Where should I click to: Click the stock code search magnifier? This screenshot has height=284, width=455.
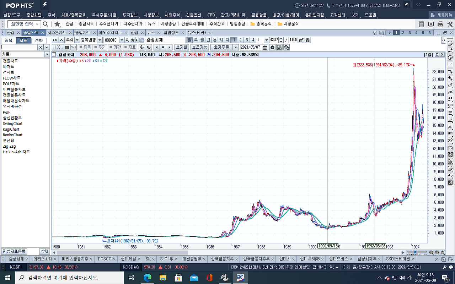point(127,40)
